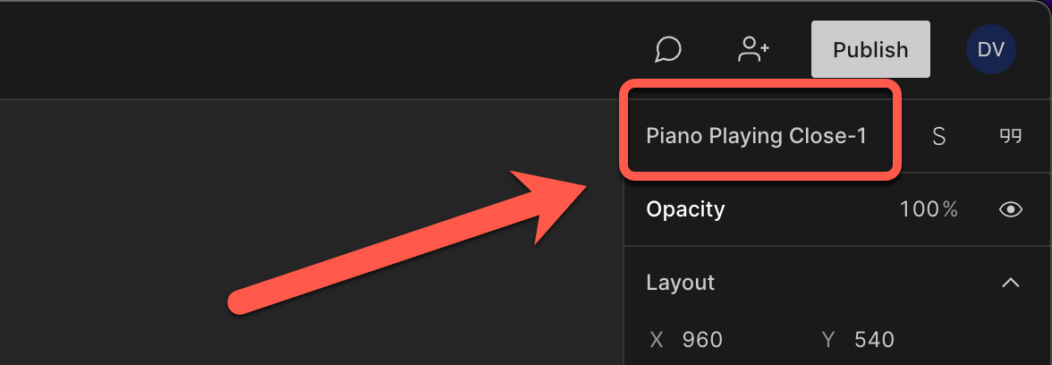Click the Publish button
This screenshot has width=1052, height=365.
(870, 49)
